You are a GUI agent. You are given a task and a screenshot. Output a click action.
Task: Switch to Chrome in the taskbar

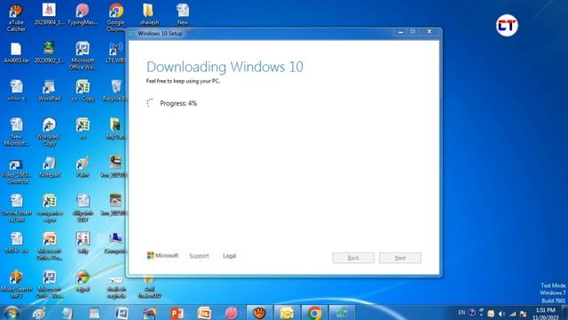[x=314, y=312]
